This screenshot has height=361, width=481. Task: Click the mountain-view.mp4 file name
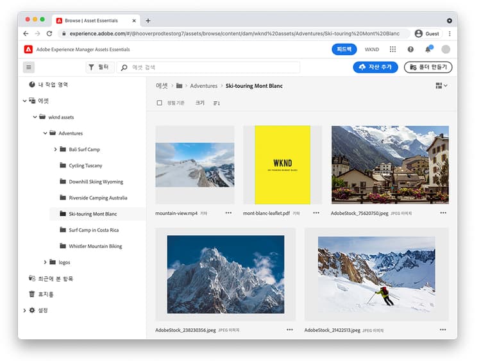click(x=176, y=213)
